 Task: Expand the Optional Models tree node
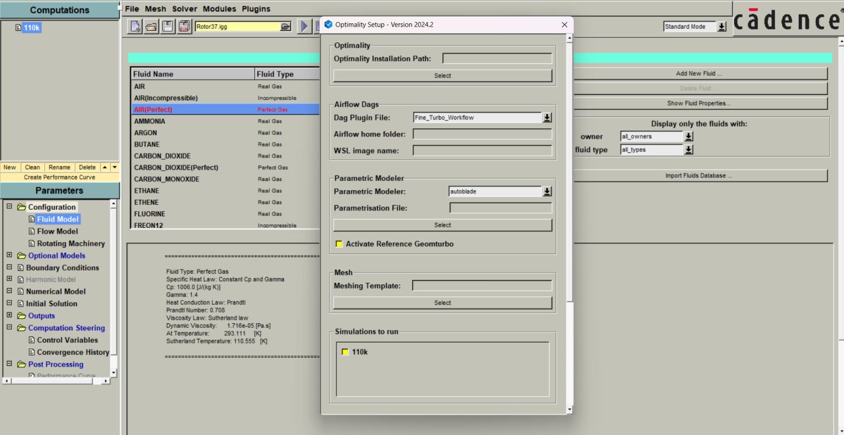9,255
